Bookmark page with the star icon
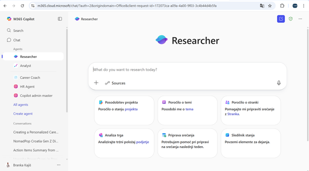 pos(270,6)
